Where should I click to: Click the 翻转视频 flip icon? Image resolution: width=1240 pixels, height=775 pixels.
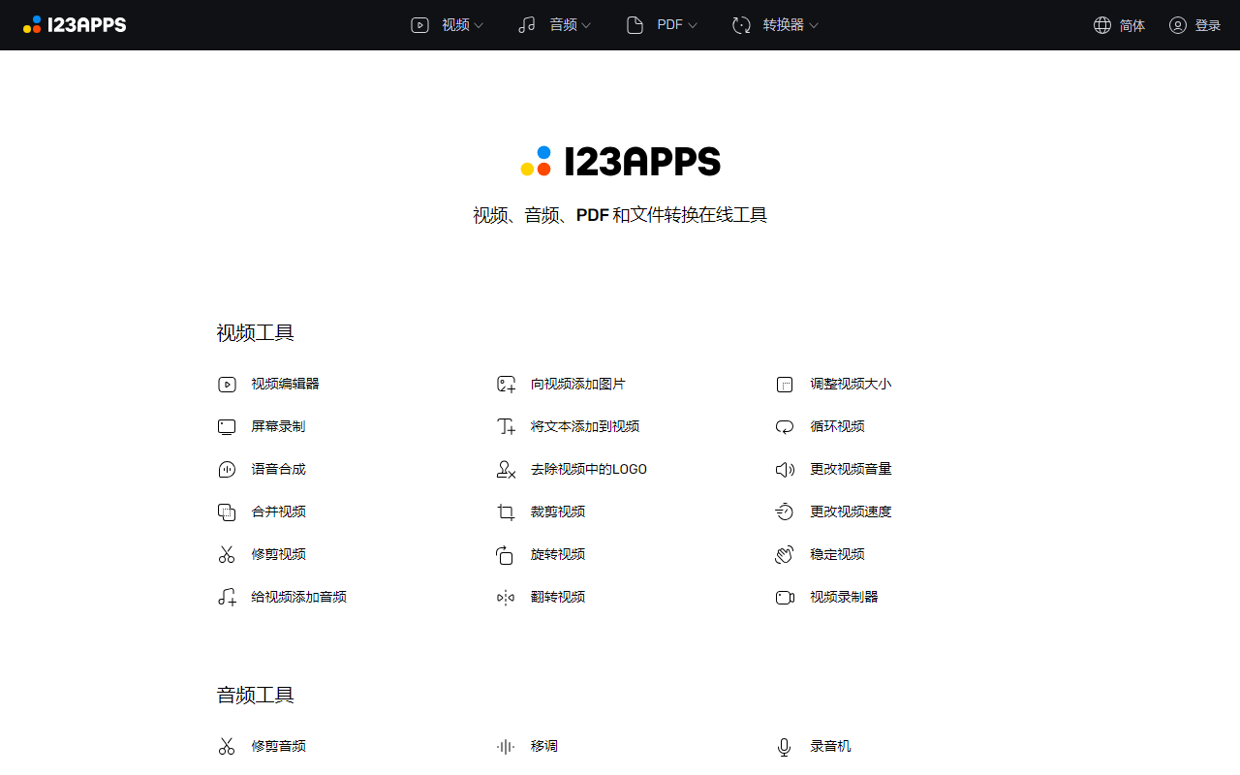click(506, 598)
